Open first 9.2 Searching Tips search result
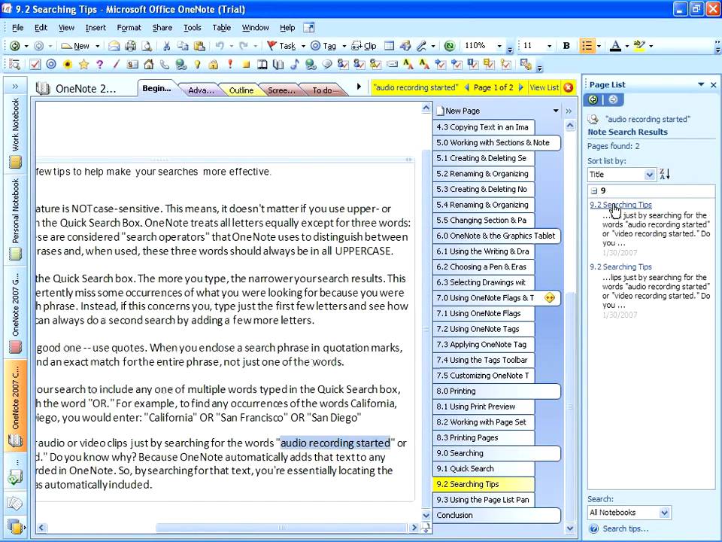 [620, 205]
